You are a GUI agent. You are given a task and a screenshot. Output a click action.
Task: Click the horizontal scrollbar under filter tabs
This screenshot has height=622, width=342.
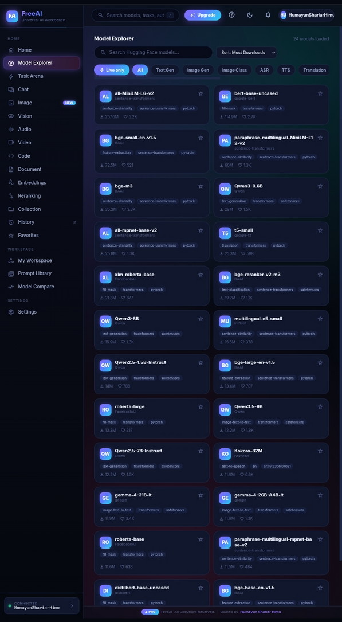click(x=157, y=79)
